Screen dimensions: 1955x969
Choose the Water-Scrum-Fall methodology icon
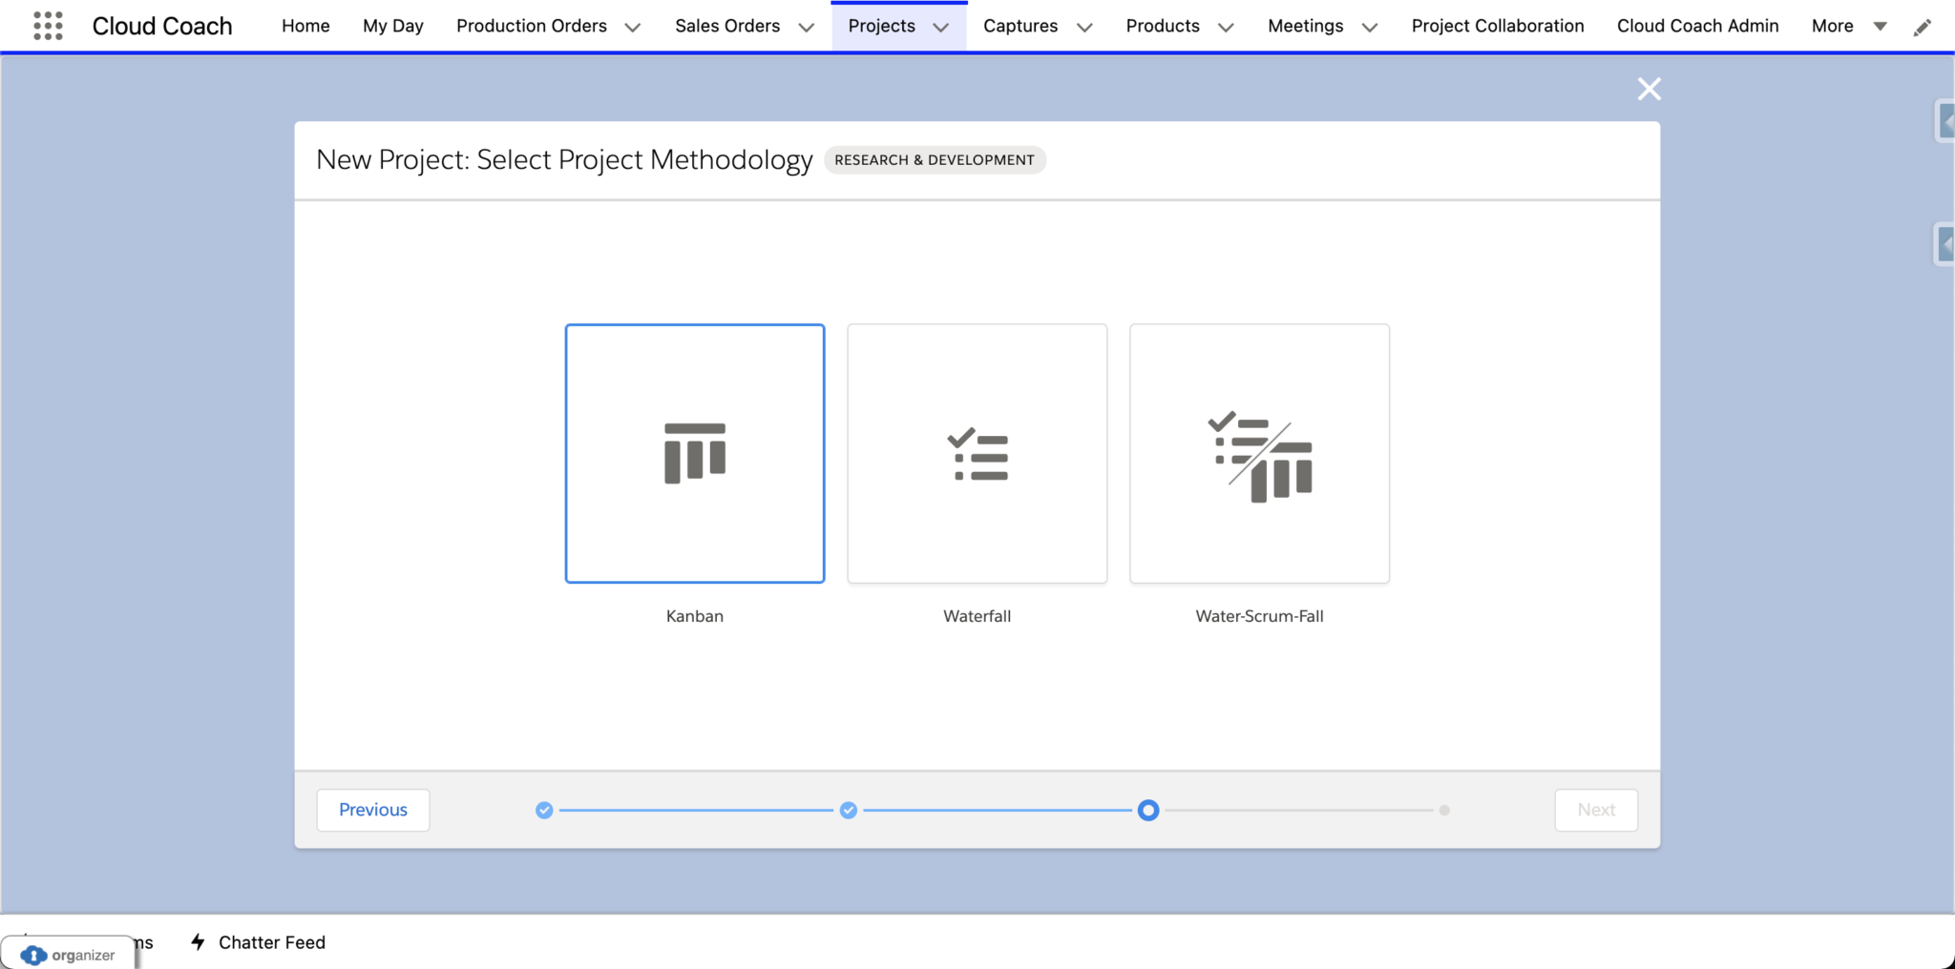[x=1259, y=453]
